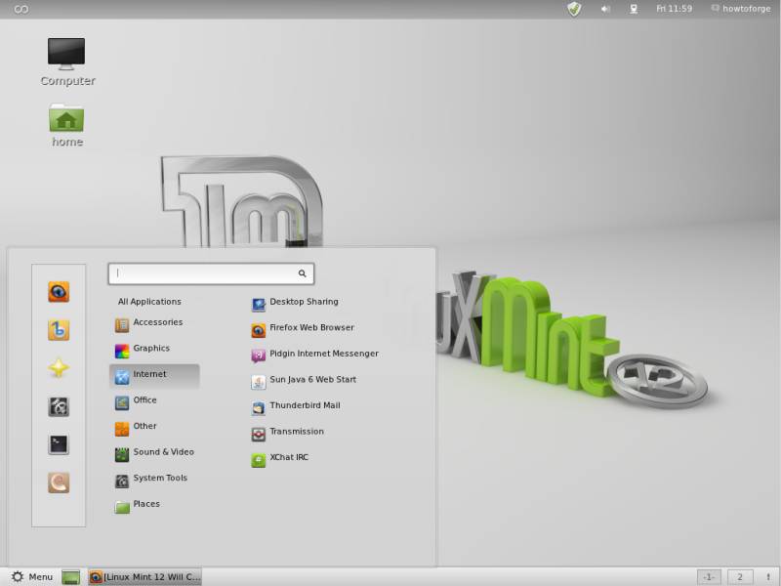The width and height of the screenshot is (781, 586).
Task: Click the Sun Java icon
Action: tap(259, 382)
